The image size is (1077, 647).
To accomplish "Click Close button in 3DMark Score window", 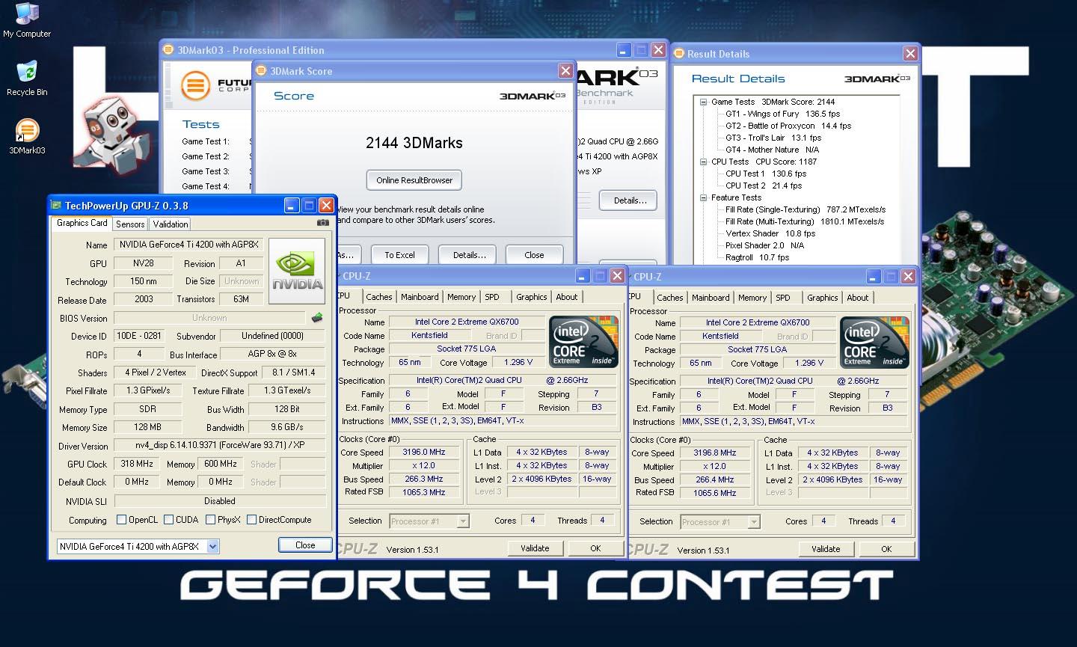I will coord(534,255).
